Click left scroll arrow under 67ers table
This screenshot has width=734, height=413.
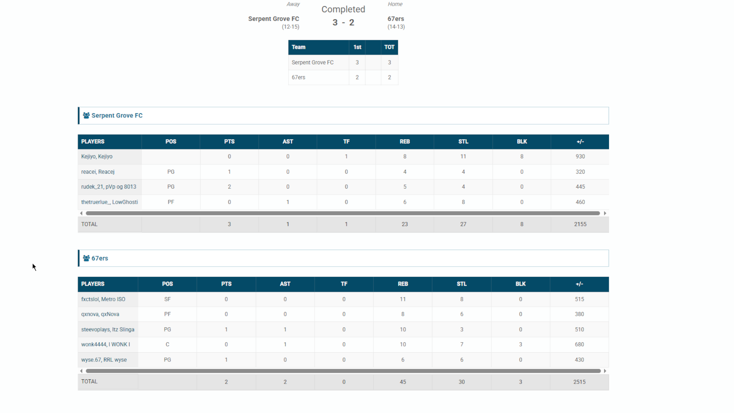coord(81,371)
